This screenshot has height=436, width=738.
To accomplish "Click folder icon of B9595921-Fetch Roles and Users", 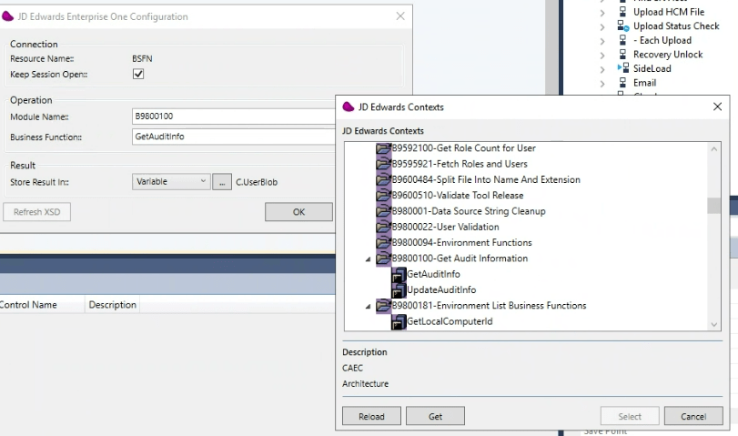I will (384, 164).
